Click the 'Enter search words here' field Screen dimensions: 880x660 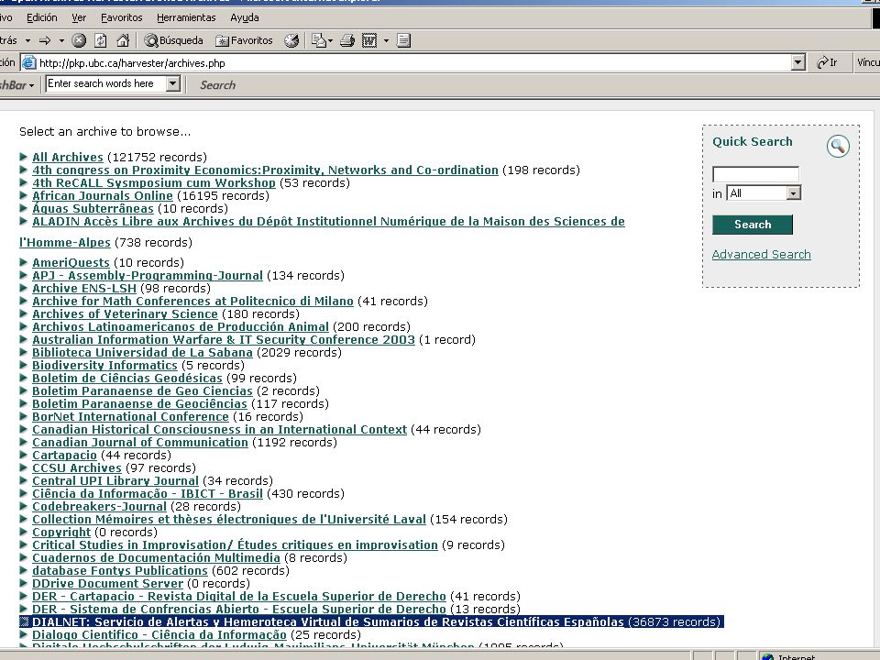[x=106, y=83]
